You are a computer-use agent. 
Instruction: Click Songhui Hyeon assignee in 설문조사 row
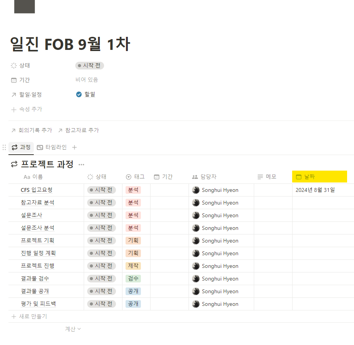tap(215, 215)
